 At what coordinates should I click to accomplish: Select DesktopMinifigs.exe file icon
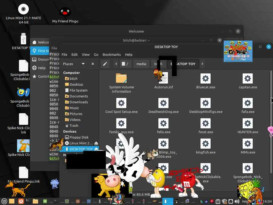click(x=206, y=103)
